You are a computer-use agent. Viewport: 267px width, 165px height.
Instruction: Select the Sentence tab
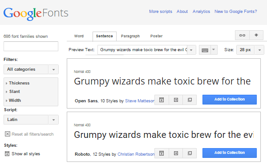105,36
